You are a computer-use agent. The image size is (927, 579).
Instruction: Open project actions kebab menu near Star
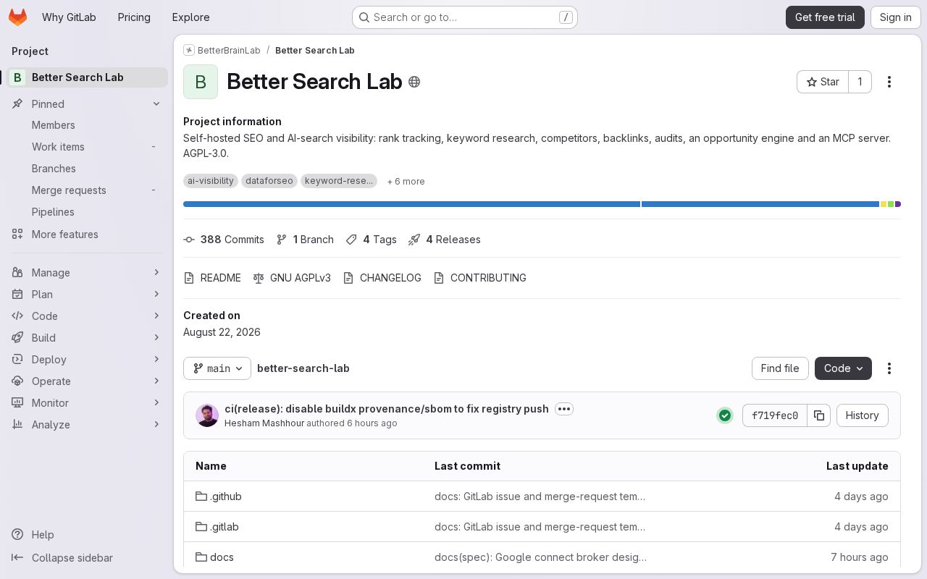pyautogui.click(x=889, y=82)
